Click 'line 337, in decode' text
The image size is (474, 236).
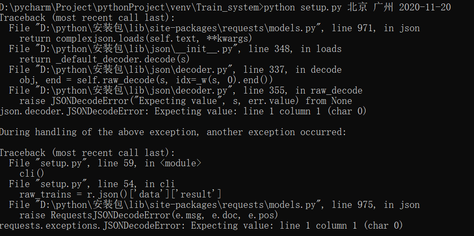click(x=292, y=70)
